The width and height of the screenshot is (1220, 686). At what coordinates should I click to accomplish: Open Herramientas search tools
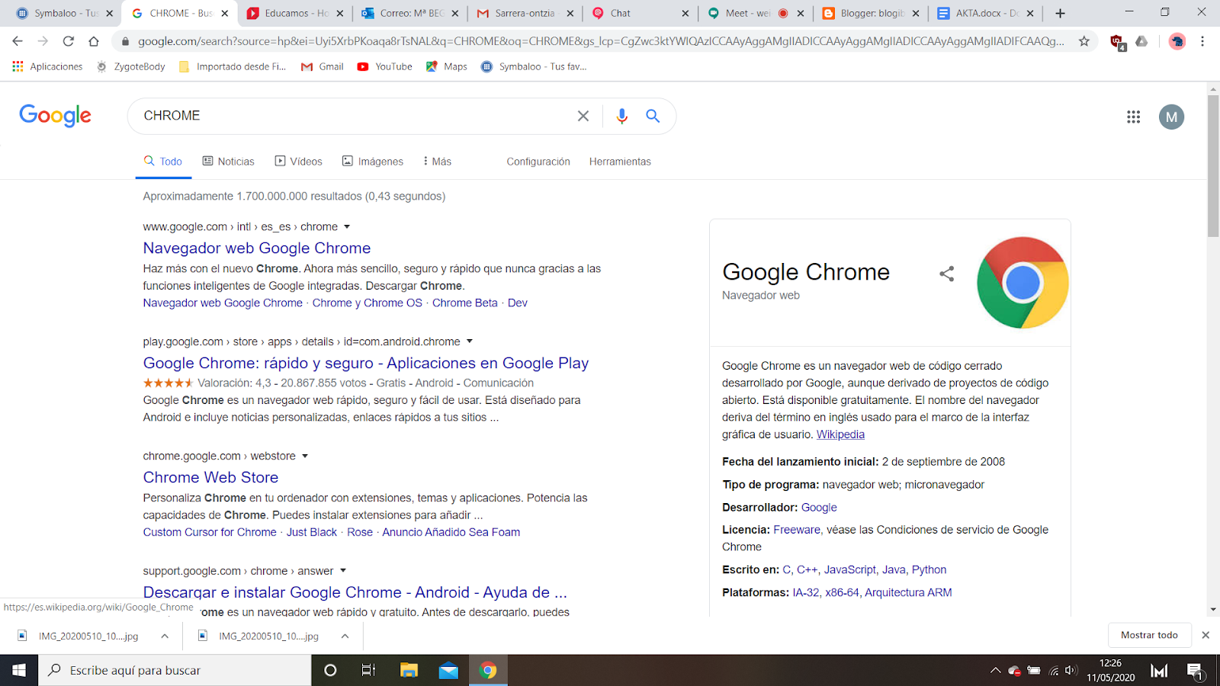click(620, 162)
